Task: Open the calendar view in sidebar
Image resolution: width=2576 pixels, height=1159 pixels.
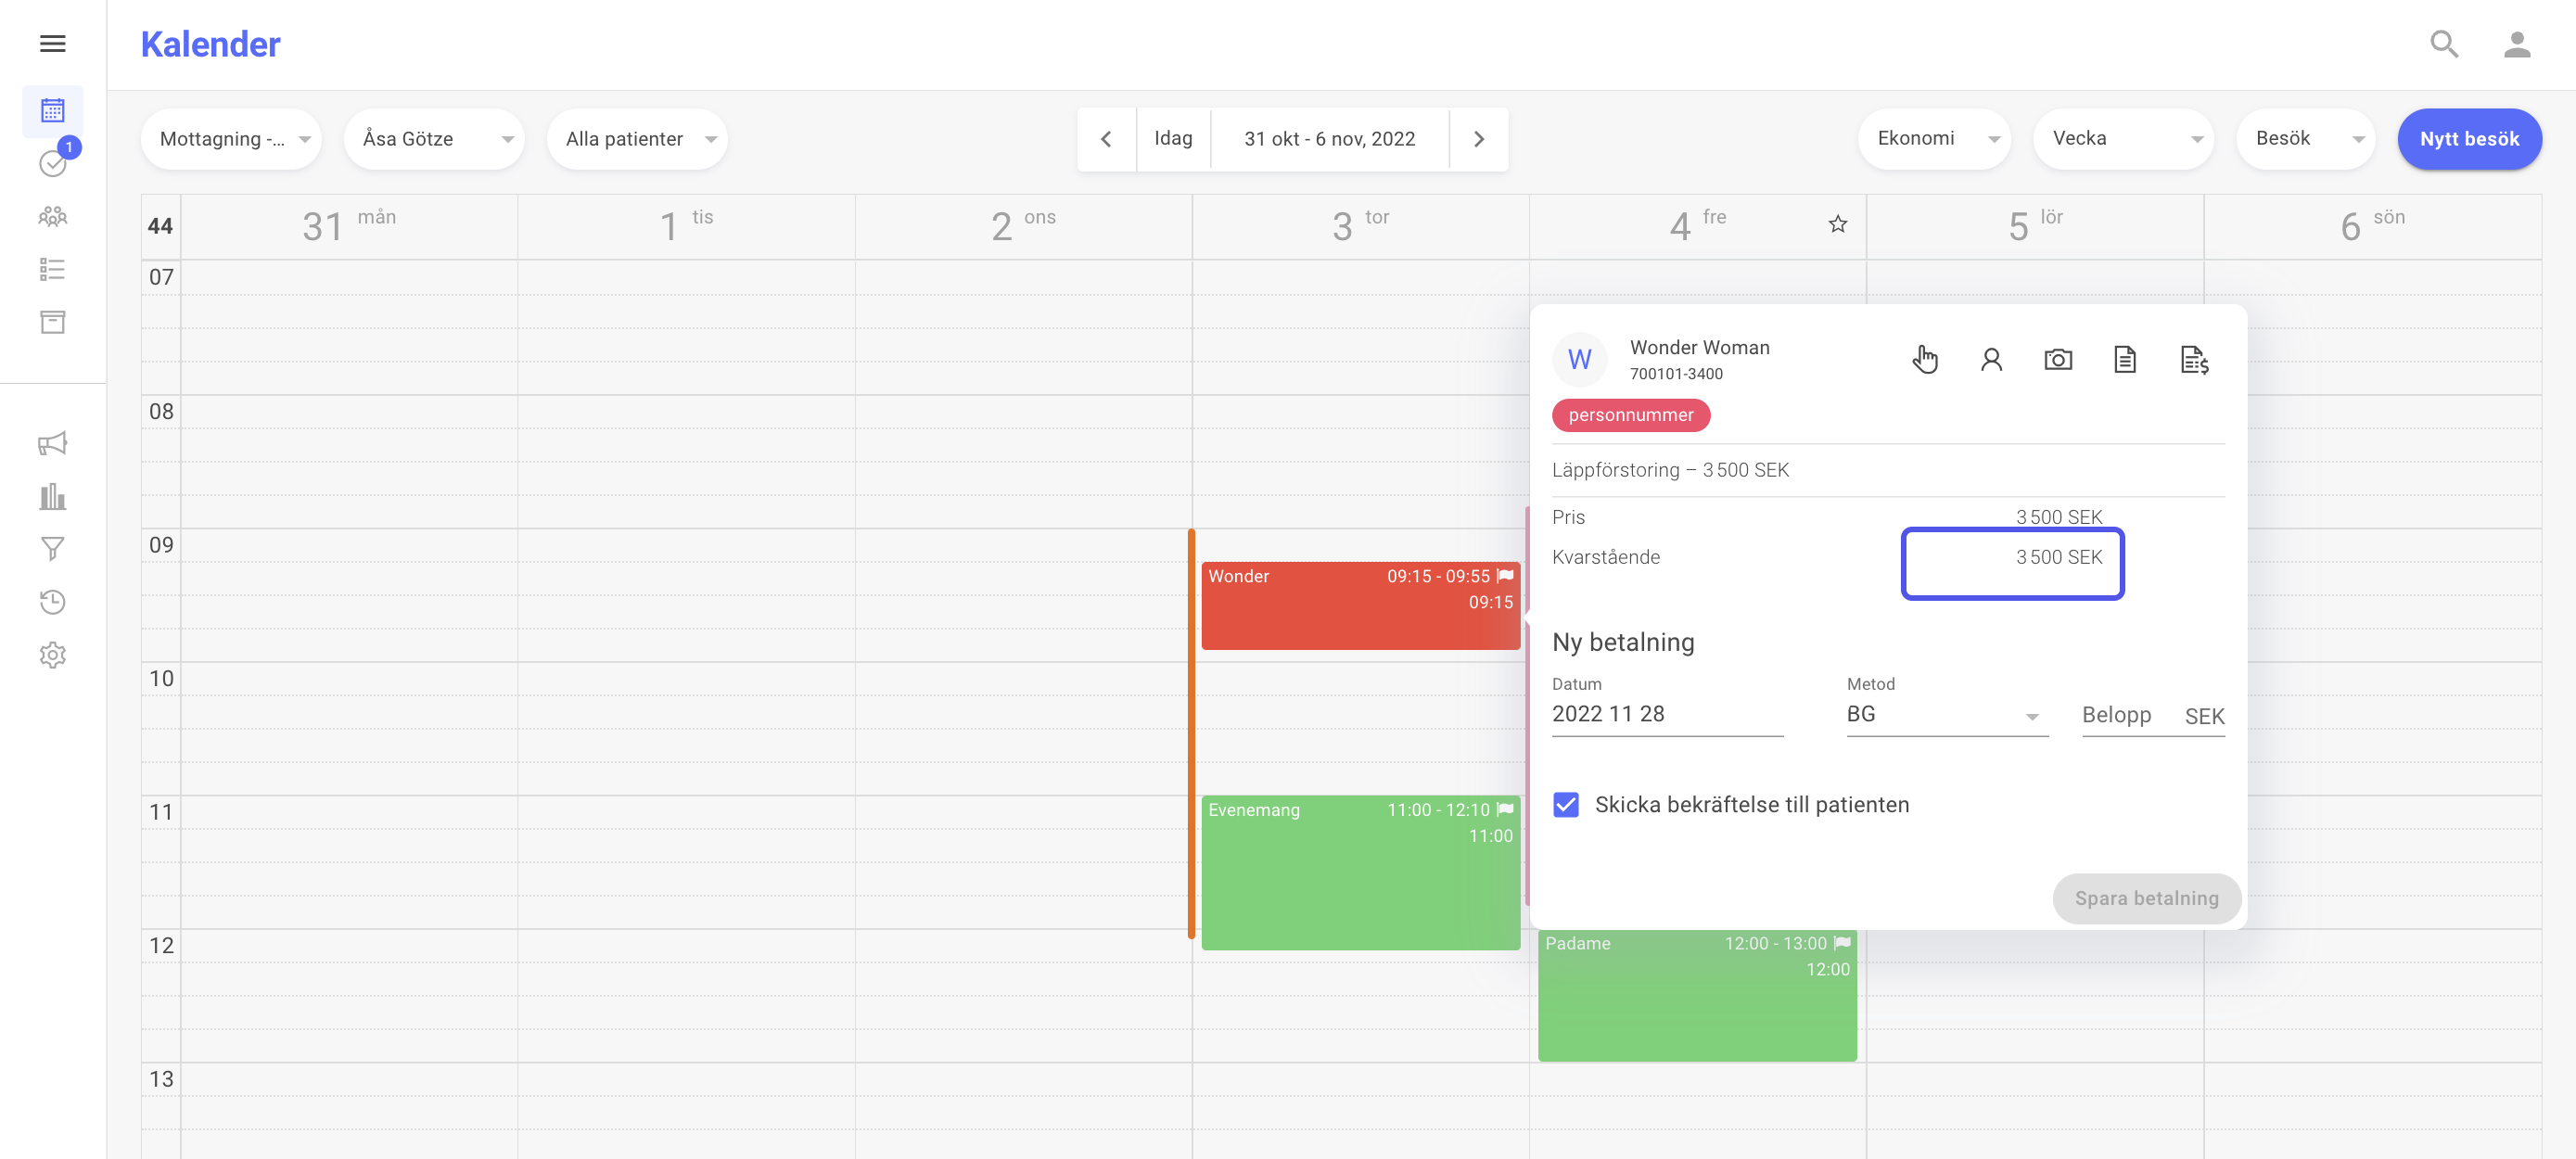Action: [53, 110]
